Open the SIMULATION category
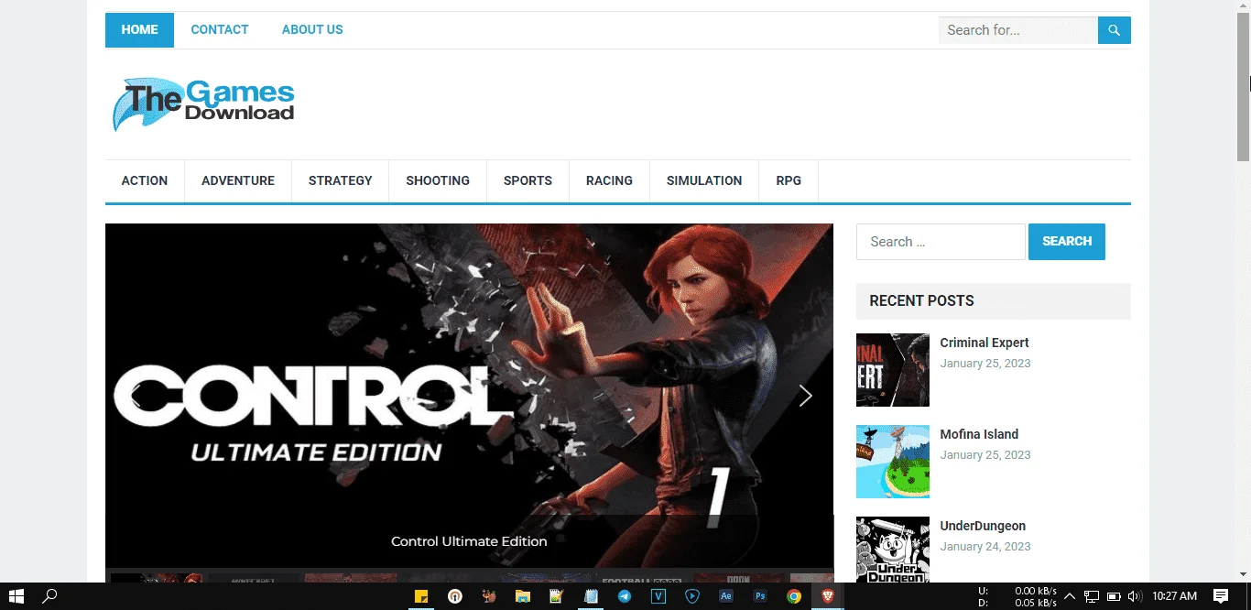Image resolution: width=1251 pixels, height=610 pixels. [704, 181]
